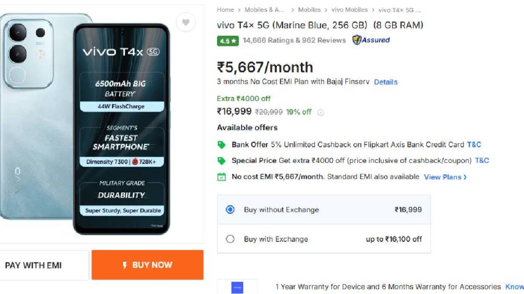Open Know More for warranty details
Image resolution: width=524 pixels, height=294 pixels.
coord(514,287)
